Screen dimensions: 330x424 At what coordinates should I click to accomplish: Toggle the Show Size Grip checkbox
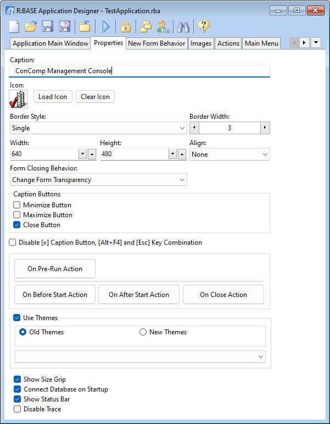pos(17,379)
